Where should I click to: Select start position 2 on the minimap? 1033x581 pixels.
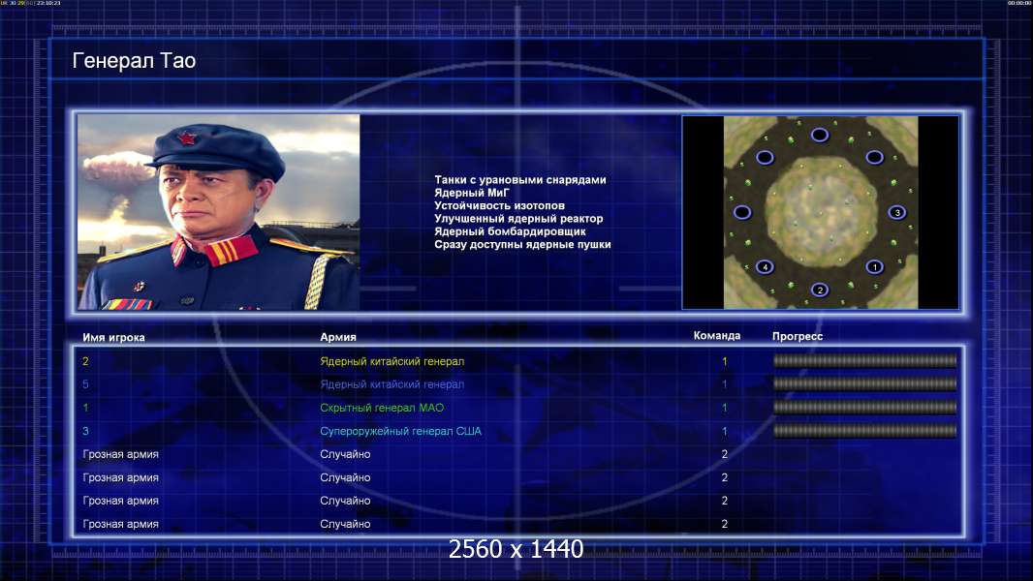click(820, 290)
